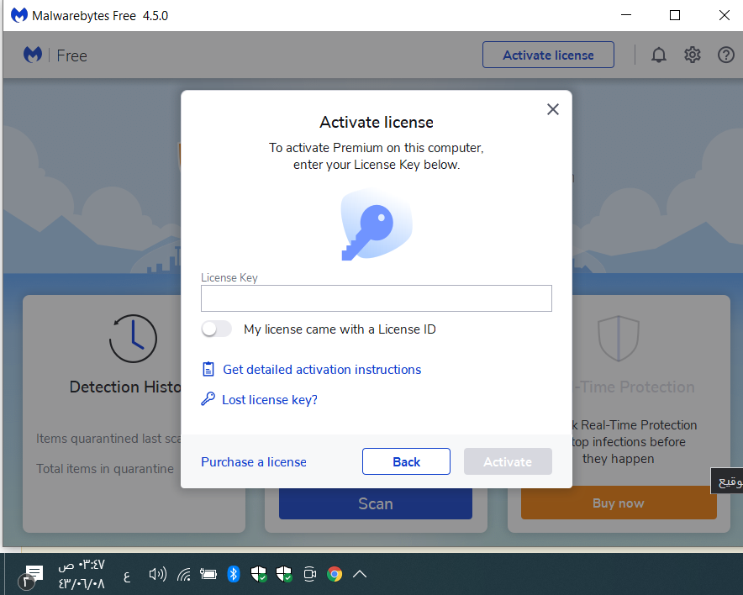The width and height of the screenshot is (743, 595).
Task: Click the Activate button in the dialog
Action: pos(508,461)
